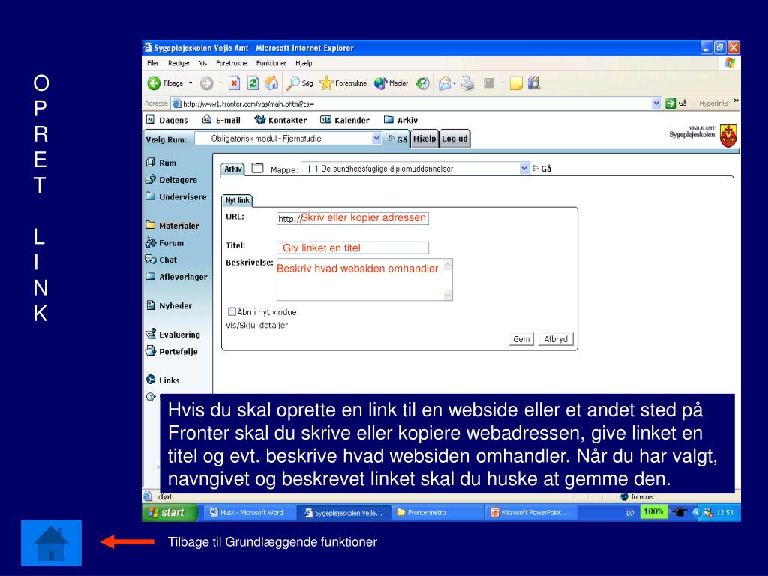Click the yellow note icon in IE toolbar
The height and width of the screenshot is (576, 768).
point(516,83)
